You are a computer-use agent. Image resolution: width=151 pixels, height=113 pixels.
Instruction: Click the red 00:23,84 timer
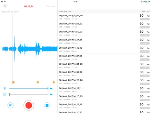pos(29,6)
